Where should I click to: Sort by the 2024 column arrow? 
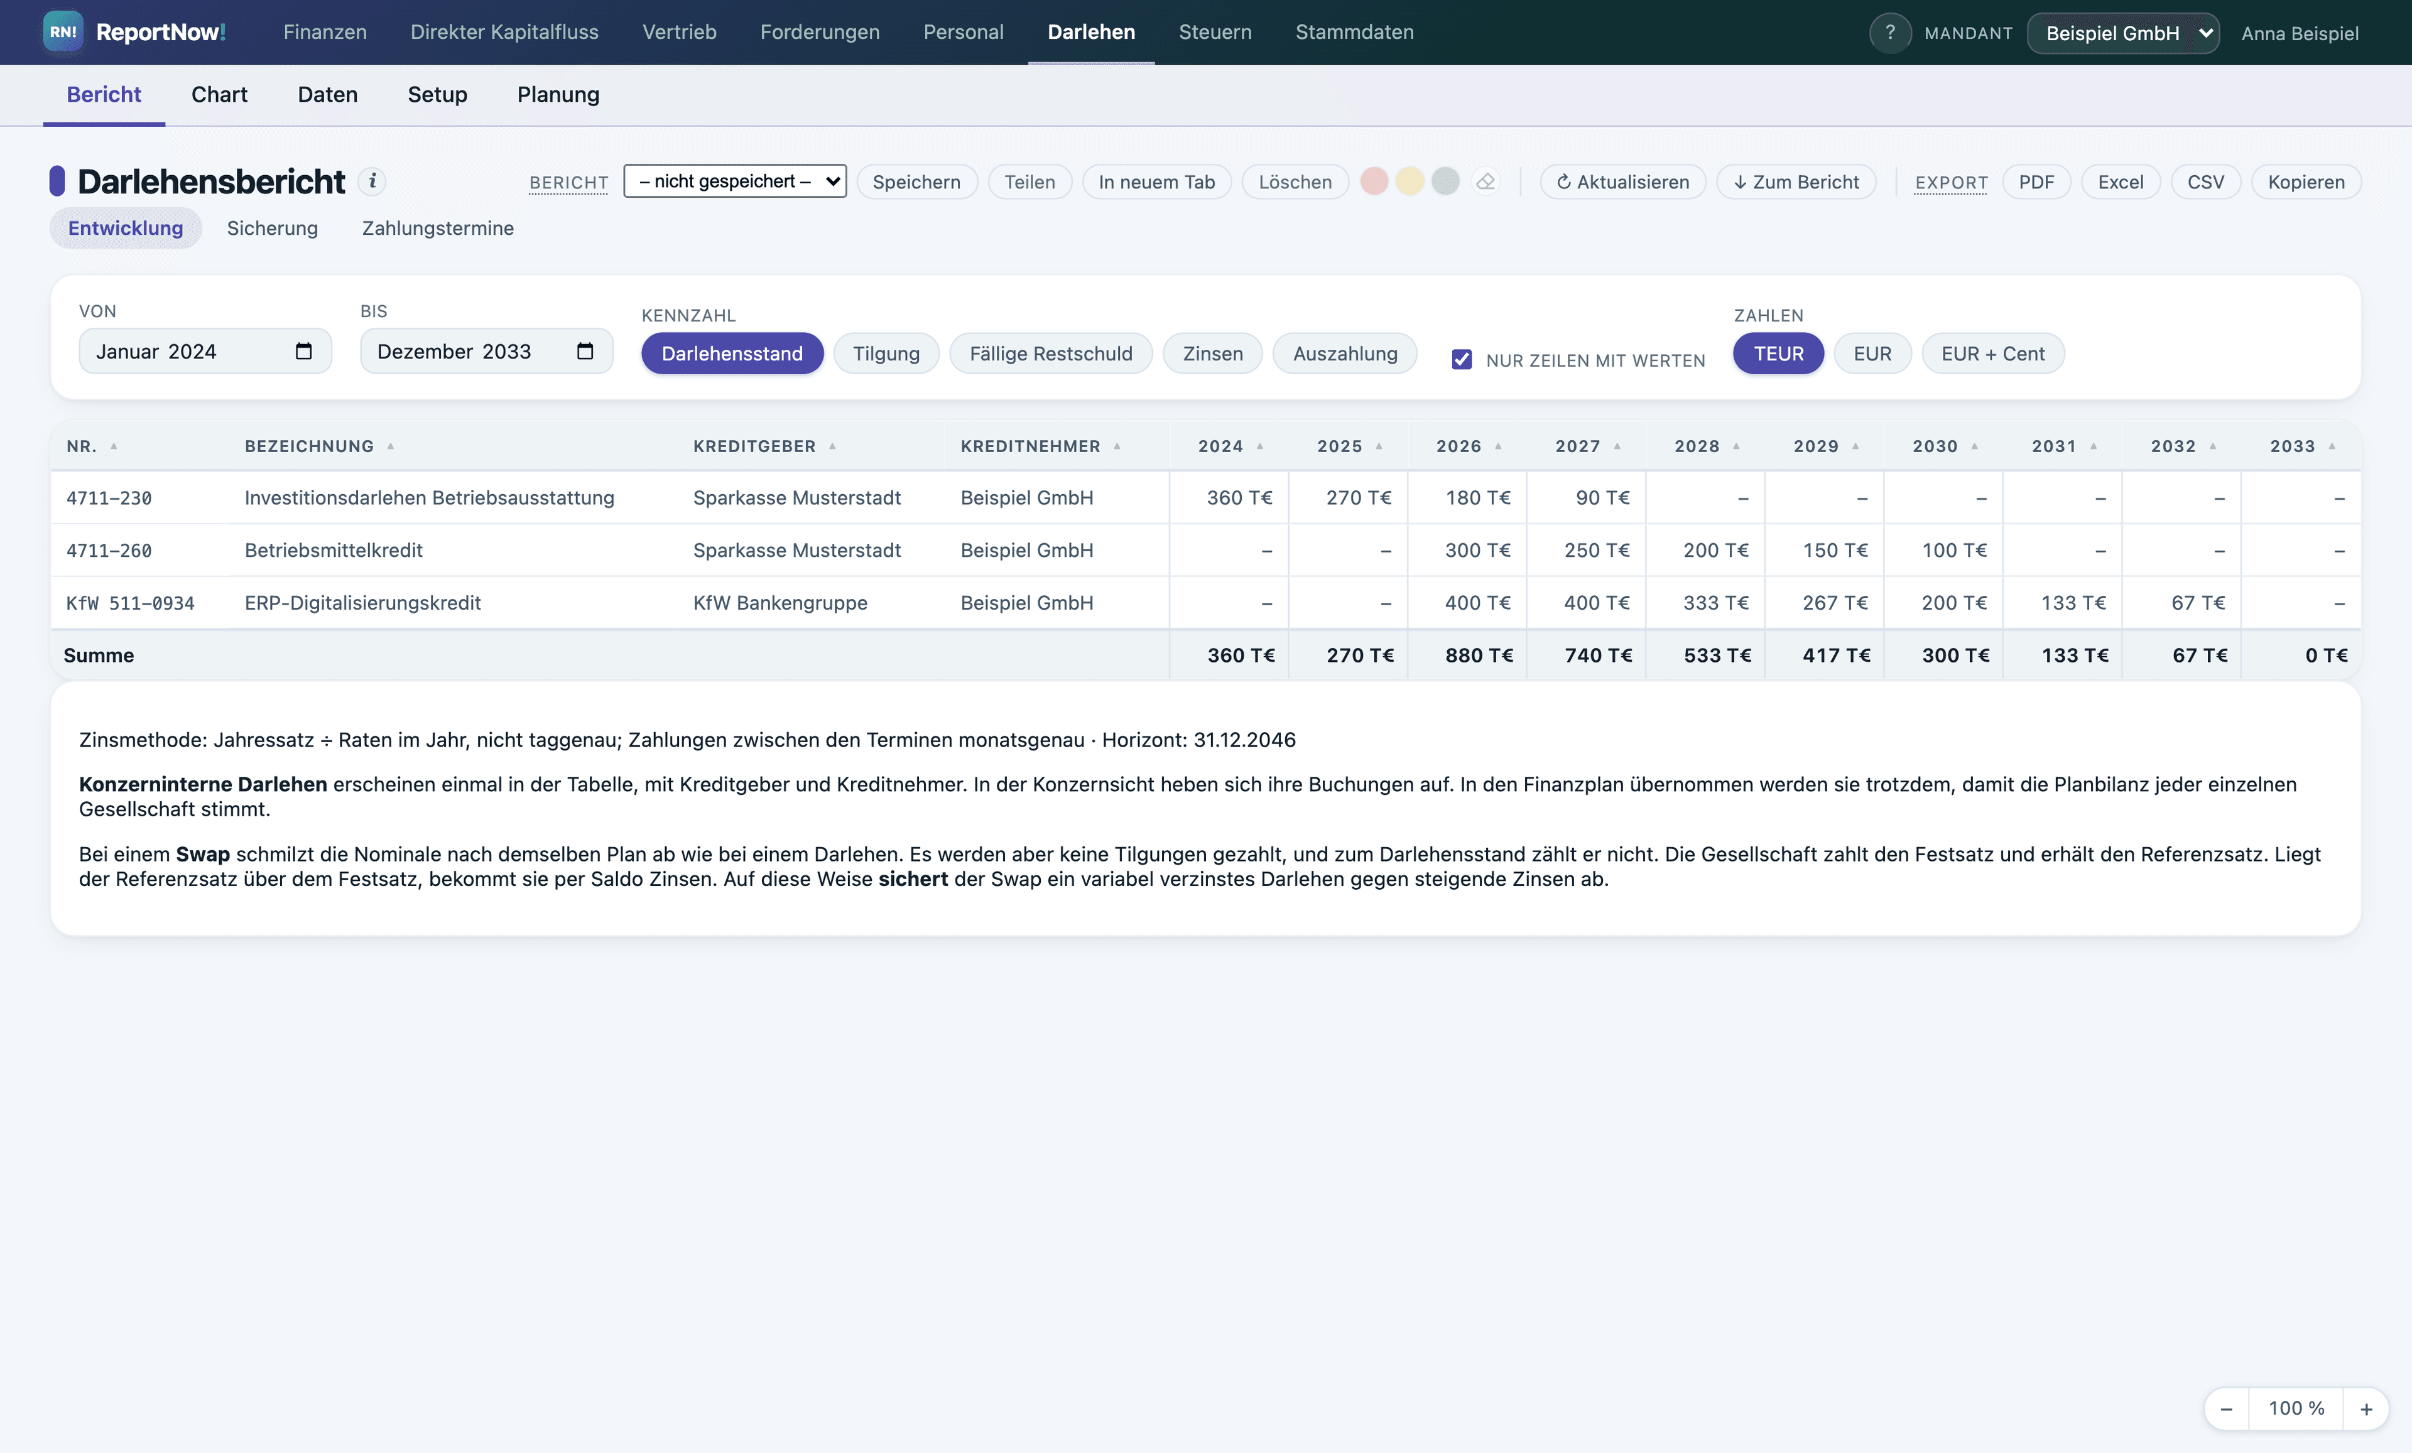tap(1260, 446)
